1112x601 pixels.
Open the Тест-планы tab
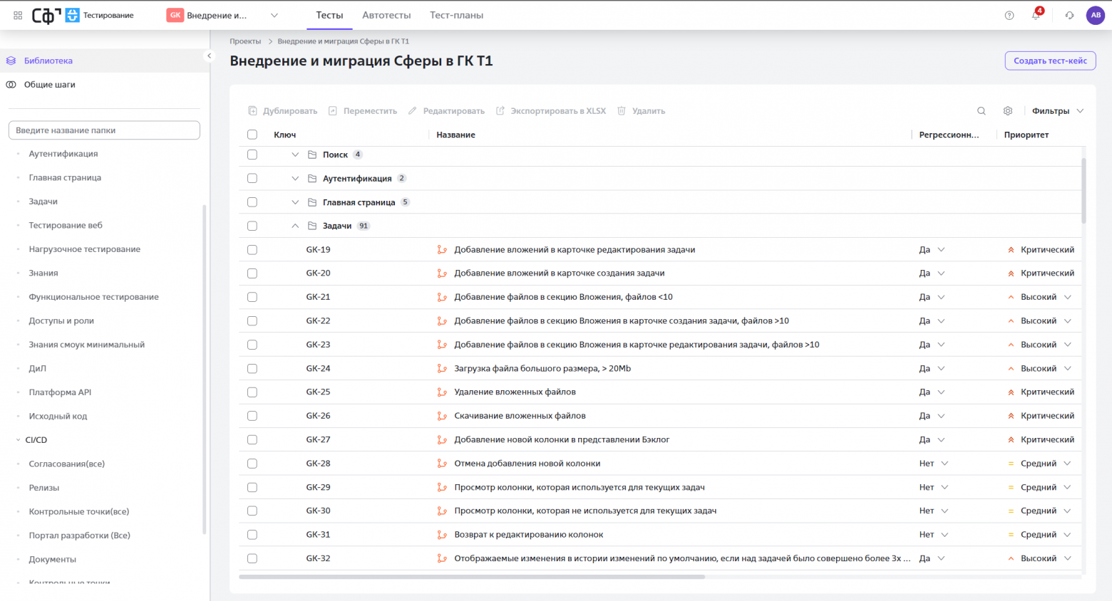[x=456, y=15]
